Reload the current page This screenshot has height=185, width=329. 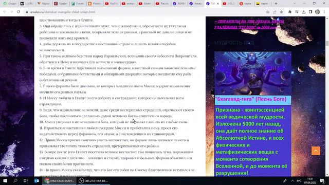click(19, 12)
